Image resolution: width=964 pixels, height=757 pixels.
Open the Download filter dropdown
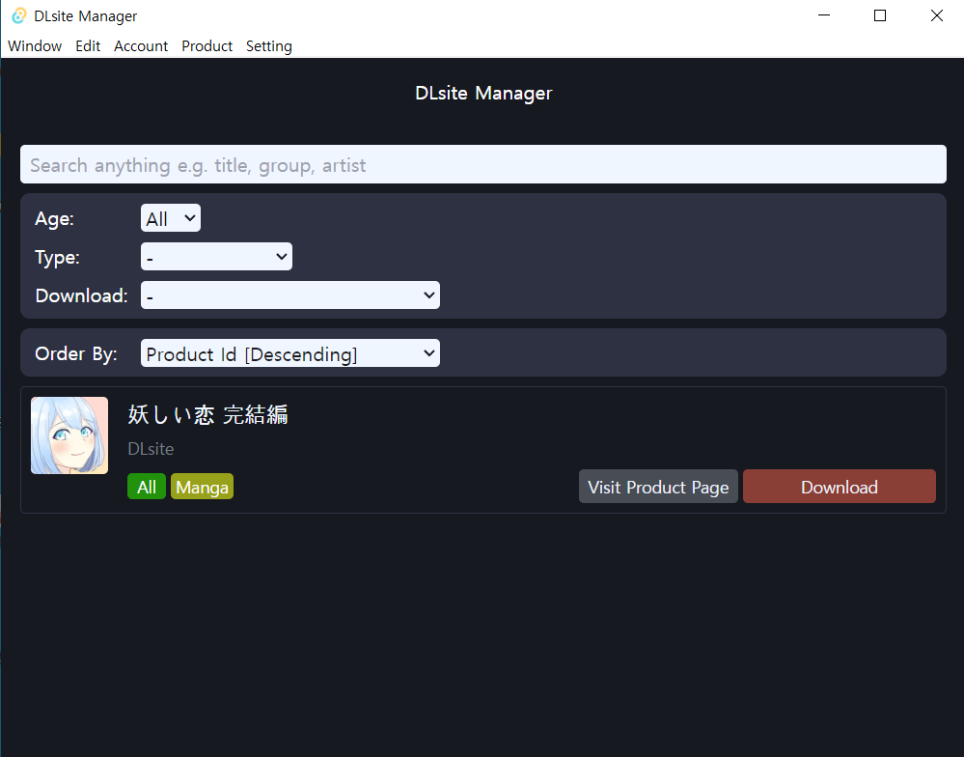[x=289, y=294]
